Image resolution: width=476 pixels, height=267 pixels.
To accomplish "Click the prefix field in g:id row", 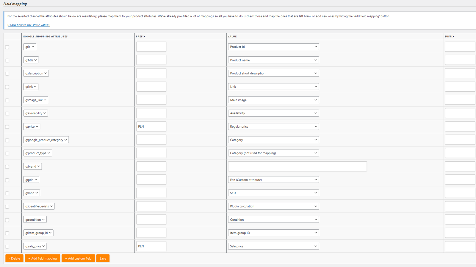I will (x=151, y=47).
